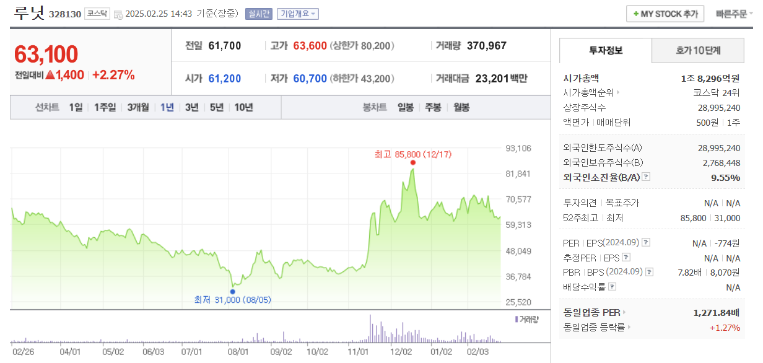The height and width of the screenshot is (363, 763).
Task: Click help icon next to 배당수익률
Action: (x=613, y=287)
